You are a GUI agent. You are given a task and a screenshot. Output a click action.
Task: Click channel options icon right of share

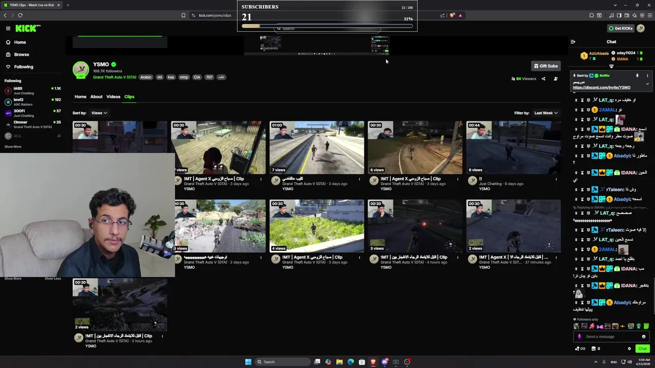(x=556, y=79)
